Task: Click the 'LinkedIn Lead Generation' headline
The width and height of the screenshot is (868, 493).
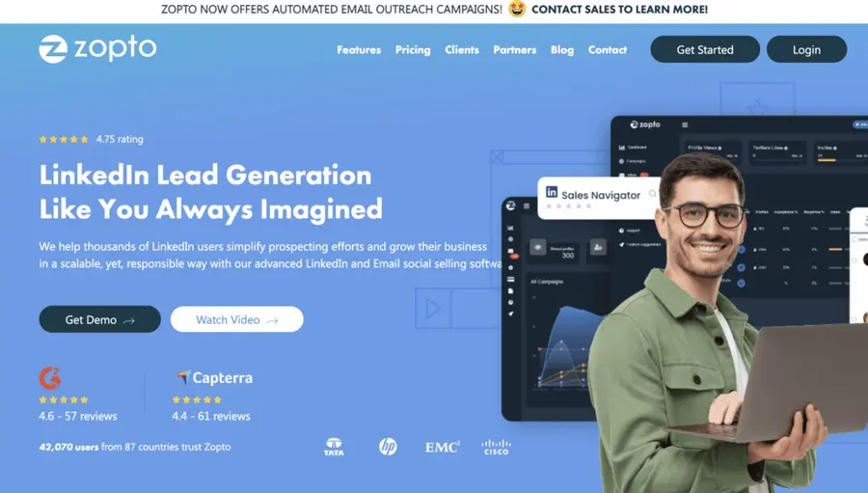Action: tap(205, 175)
